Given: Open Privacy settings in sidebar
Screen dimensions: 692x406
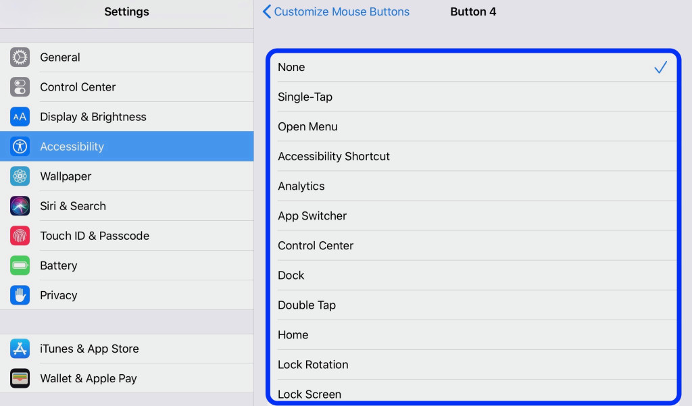Looking at the screenshot, I should point(126,295).
